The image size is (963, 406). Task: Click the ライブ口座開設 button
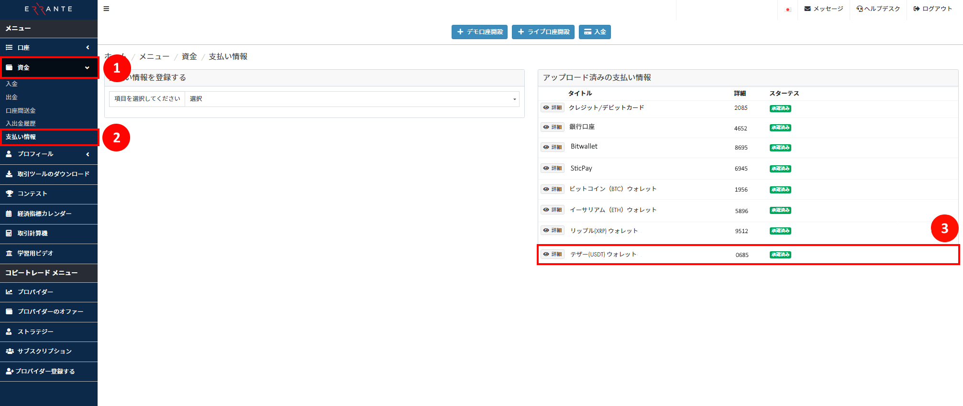click(543, 32)
